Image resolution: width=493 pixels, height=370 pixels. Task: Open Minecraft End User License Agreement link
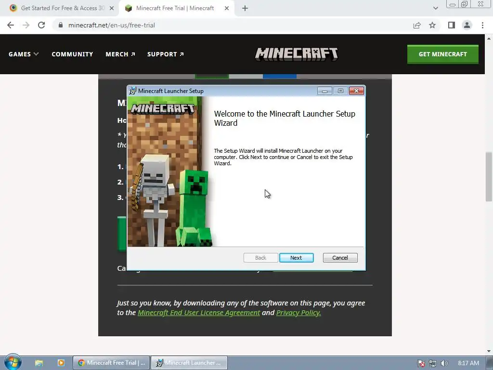[199, 312]
